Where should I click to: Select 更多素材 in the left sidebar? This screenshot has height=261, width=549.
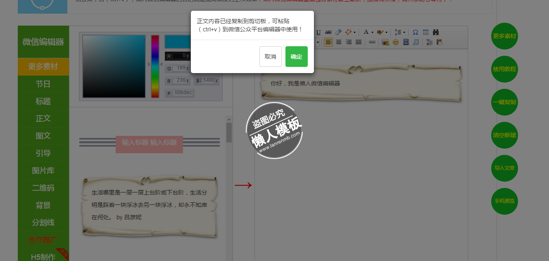(x=43, y=66)
